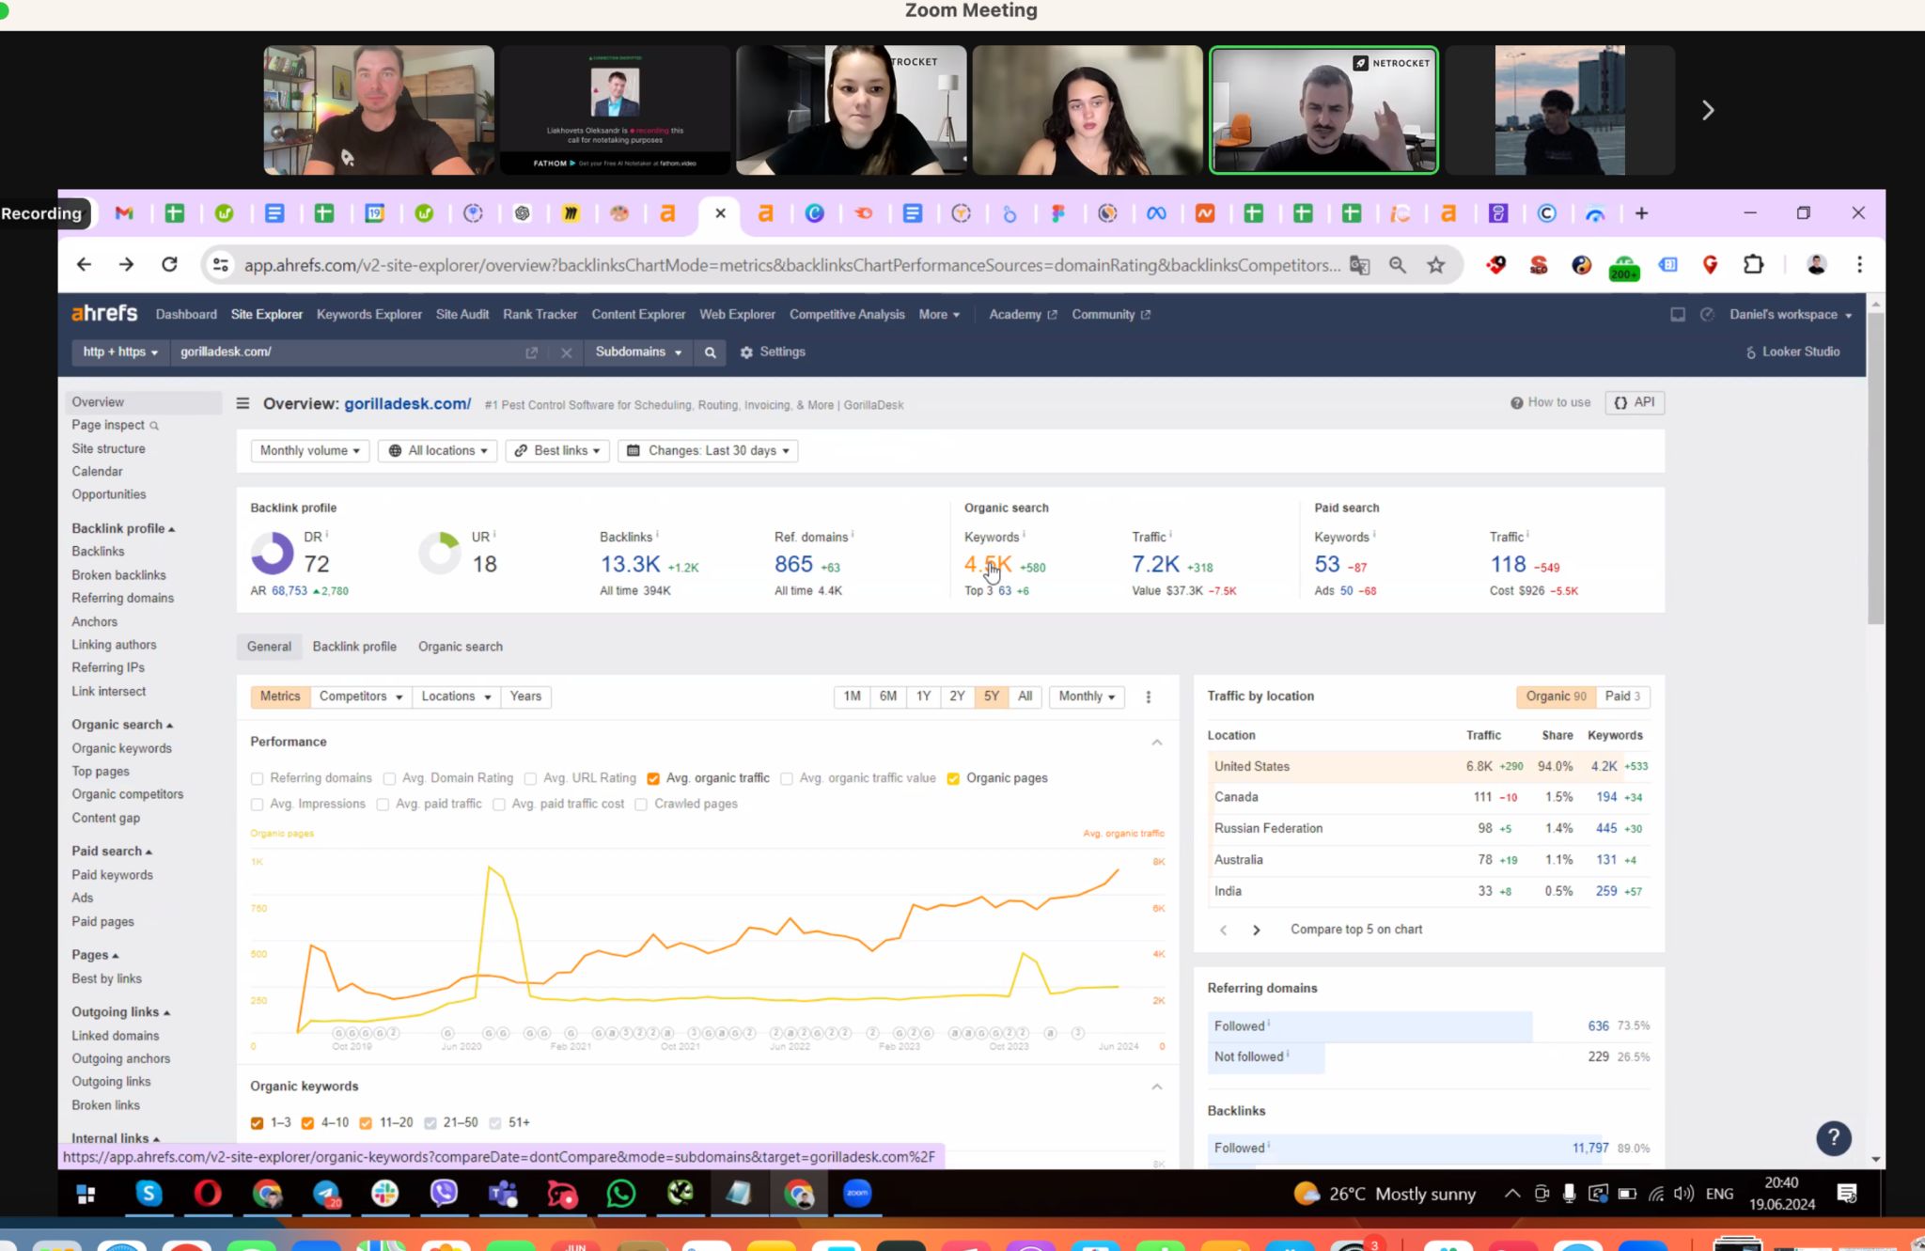Click the browser reload icon
The image size is (1925, 1251).
169,265
